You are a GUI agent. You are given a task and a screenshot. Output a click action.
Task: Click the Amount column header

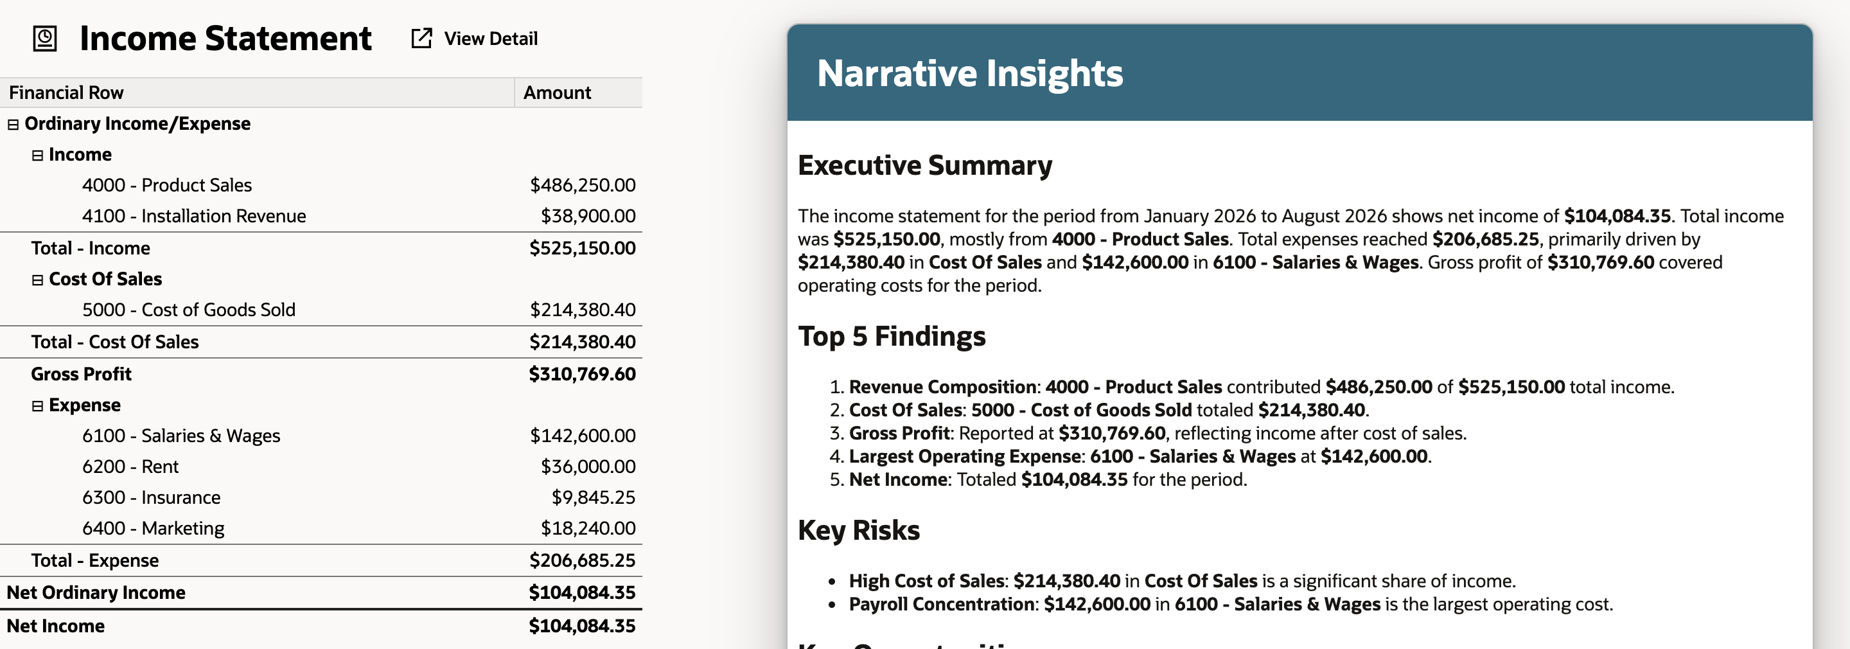(578, 93)
